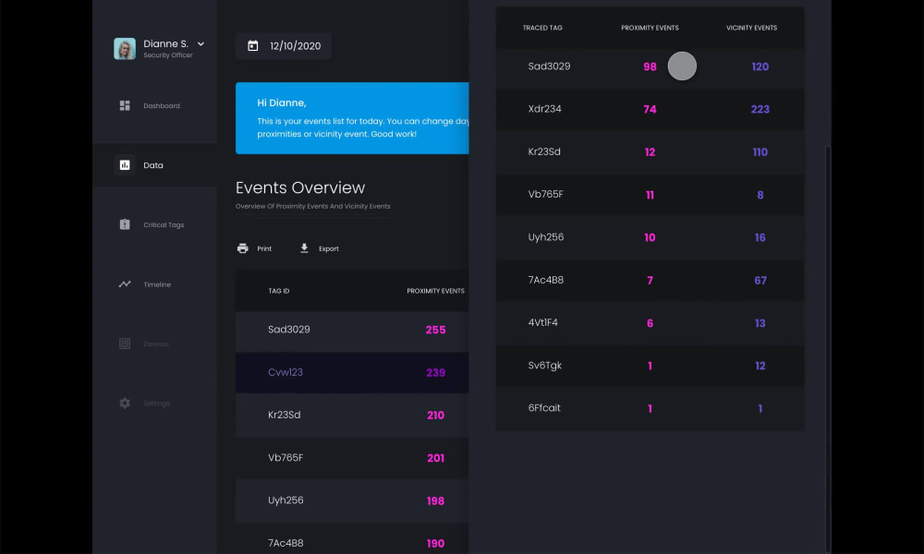The width and height of the screenshot is (924, 554).
Task: Open the Timeline trend icon
Action: click(125, 283)
